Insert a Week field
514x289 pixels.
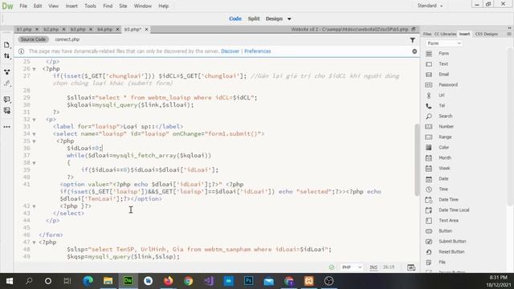[444, 169]
